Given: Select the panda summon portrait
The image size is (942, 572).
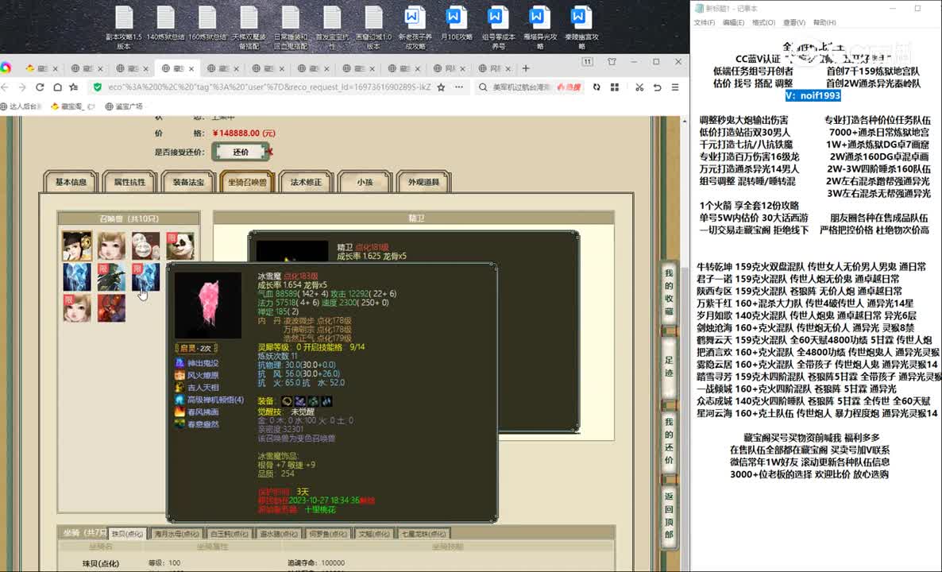Looking at the screenshot, I should click(180, 245).
